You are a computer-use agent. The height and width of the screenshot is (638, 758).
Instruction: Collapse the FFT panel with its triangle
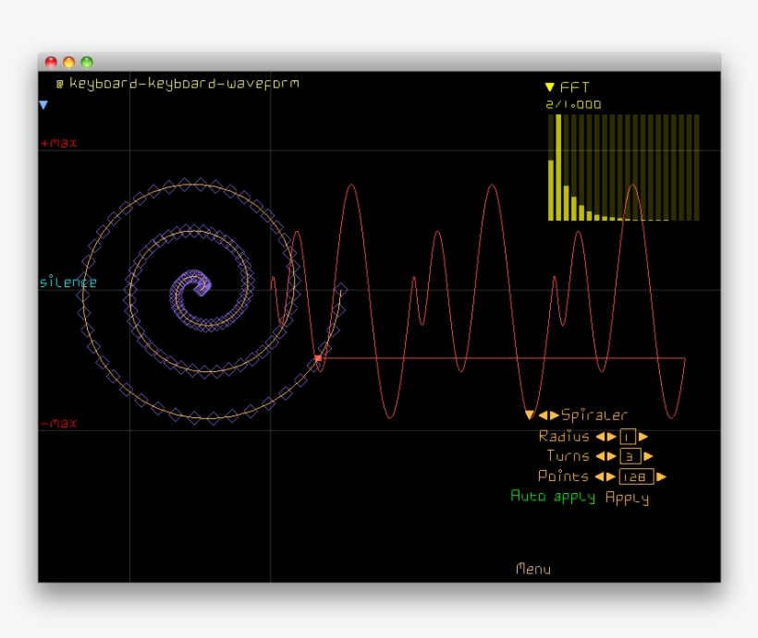[x=547, y=85]
